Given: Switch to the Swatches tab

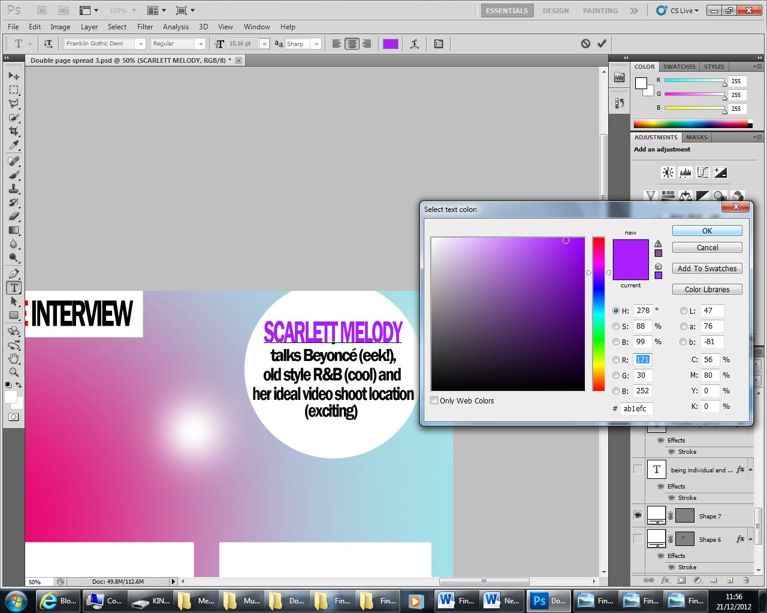Looking at the screenshot, I should [679, 66].
